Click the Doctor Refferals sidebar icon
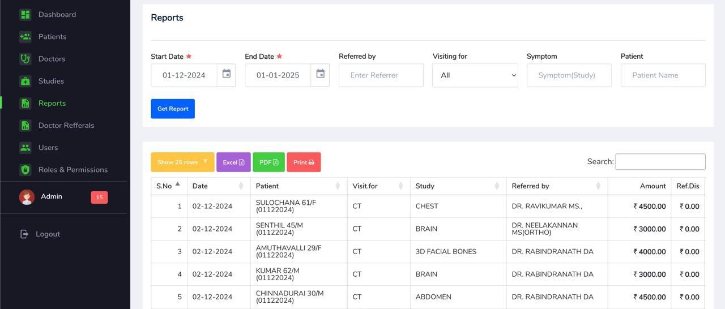Viewport: 725px width, 309px height. pos(25,126)
